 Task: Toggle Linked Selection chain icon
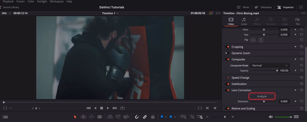(145, 117)
